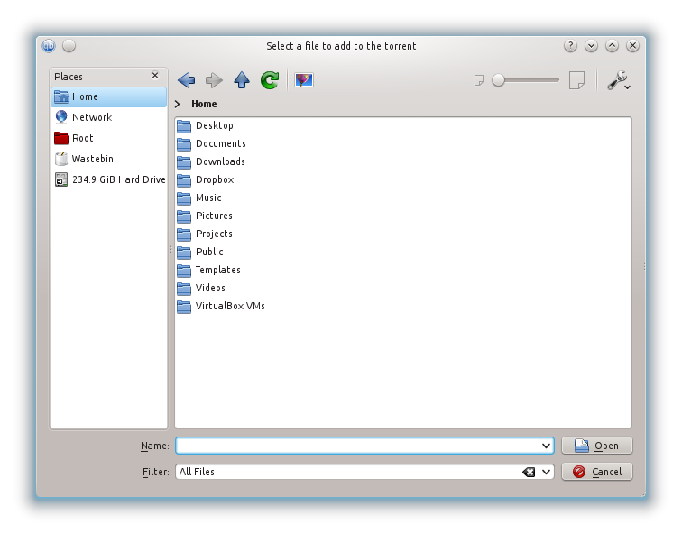This screenshot has height=533, width=682.
Task: Expand the Filter dropdown arrow
Action: coord(546,472)
